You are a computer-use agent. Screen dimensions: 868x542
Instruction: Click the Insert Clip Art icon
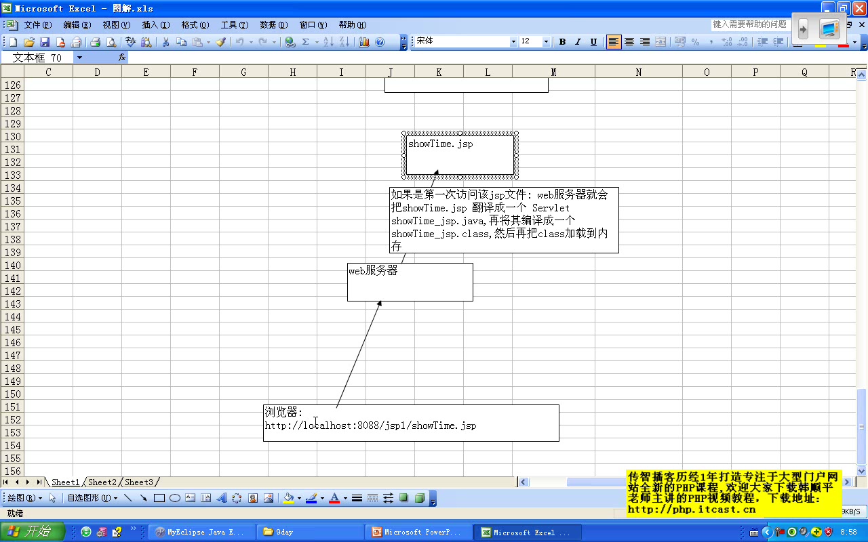(x=252, y=498)
